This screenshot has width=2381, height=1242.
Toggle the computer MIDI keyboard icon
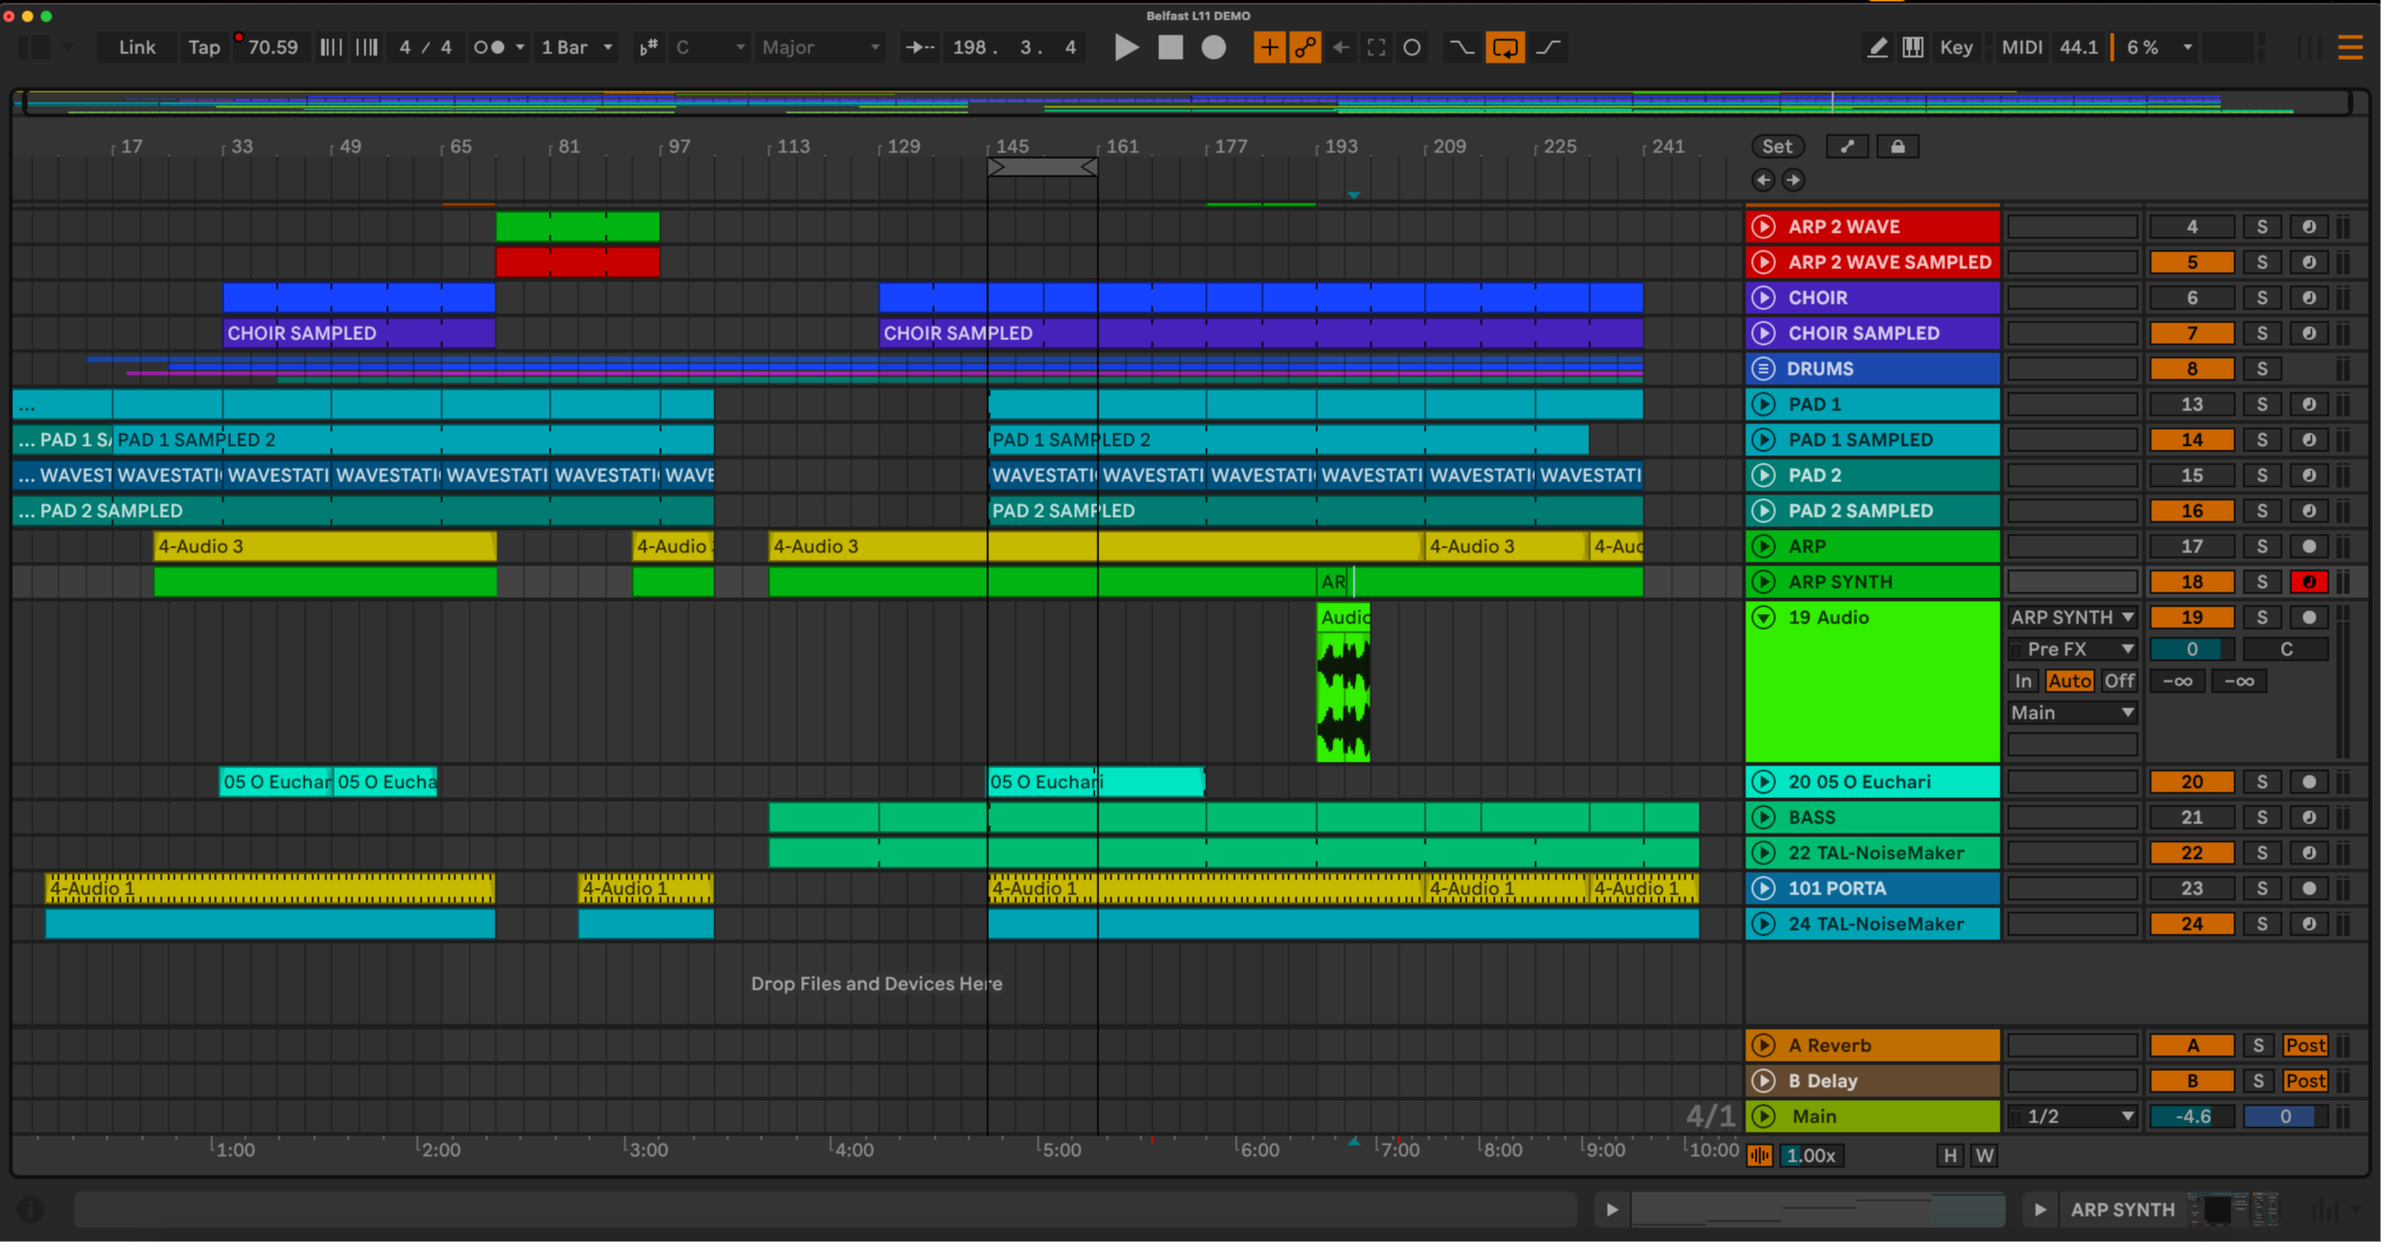(x=1913, y=48)
